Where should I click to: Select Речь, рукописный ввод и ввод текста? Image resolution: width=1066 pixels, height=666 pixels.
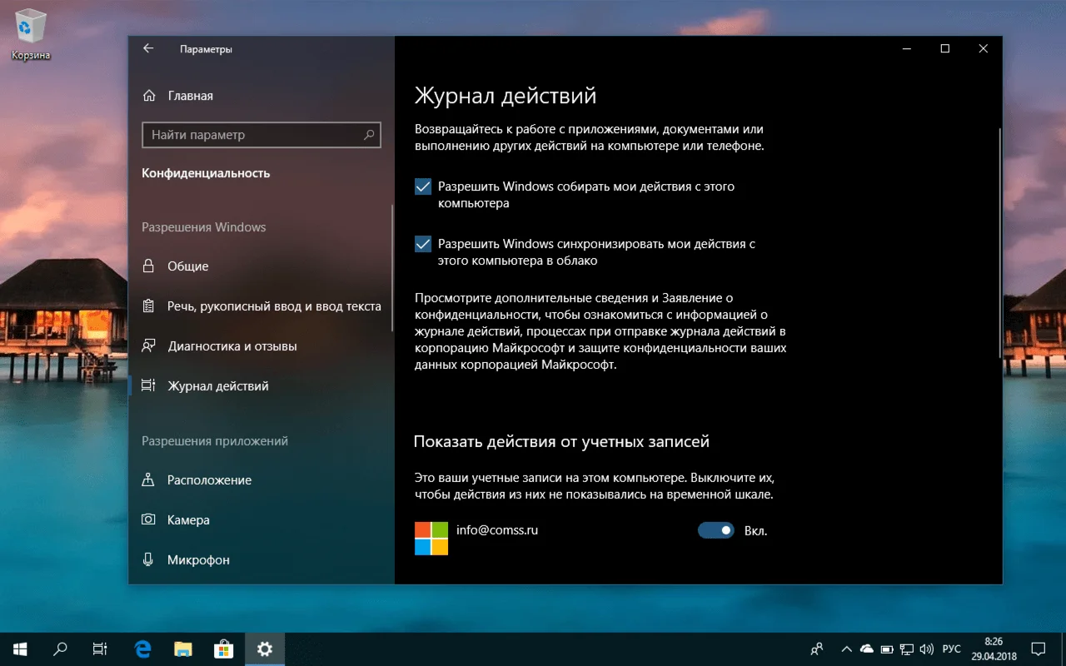coord(273,306)
